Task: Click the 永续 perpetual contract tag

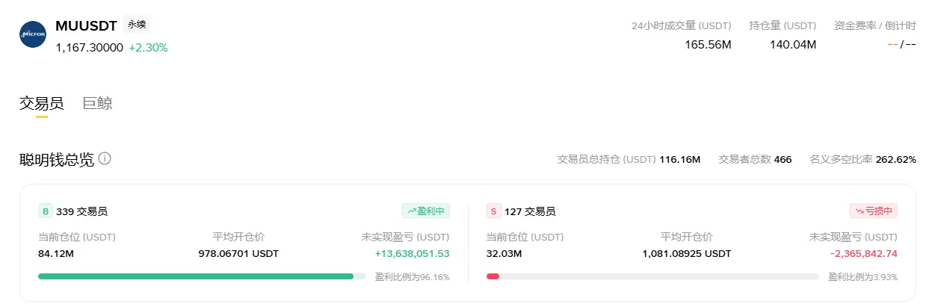Action: tap(137, 25)
